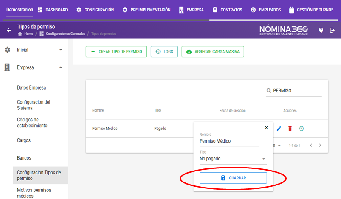
Task: Click the NÓMINA360 logo
Action: click(284, 31)
